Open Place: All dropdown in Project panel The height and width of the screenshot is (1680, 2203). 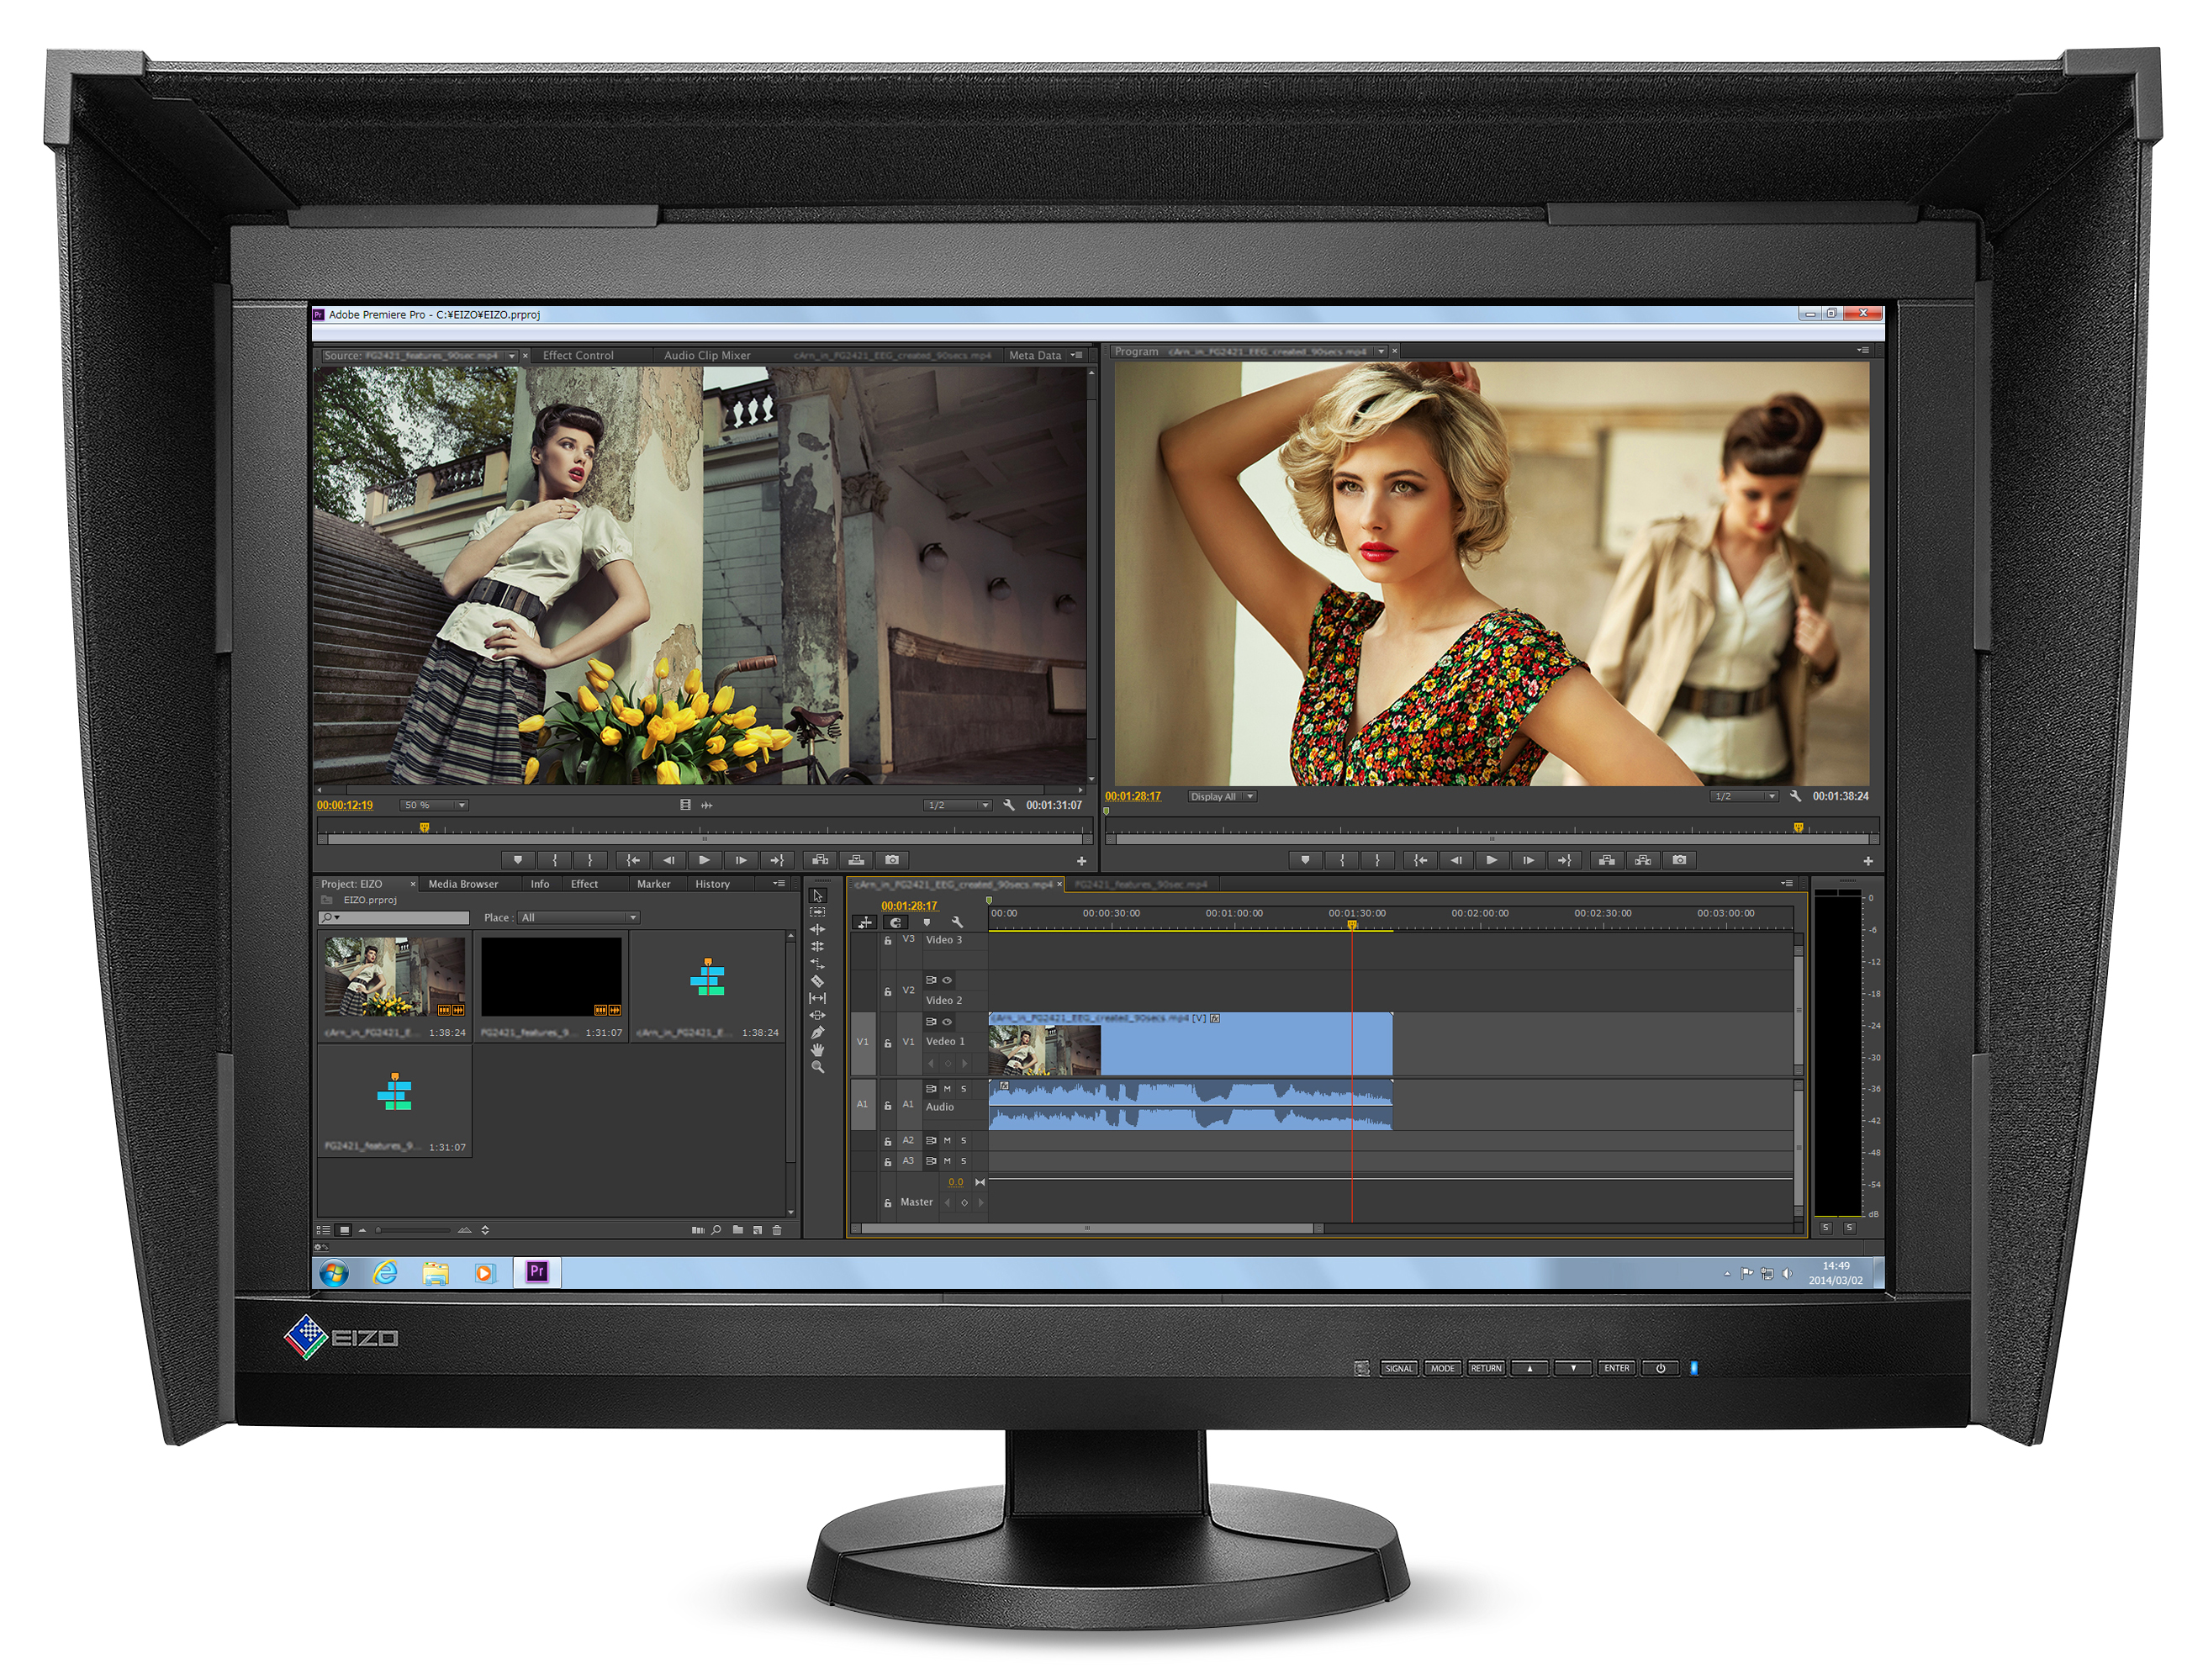pos(578,917)
